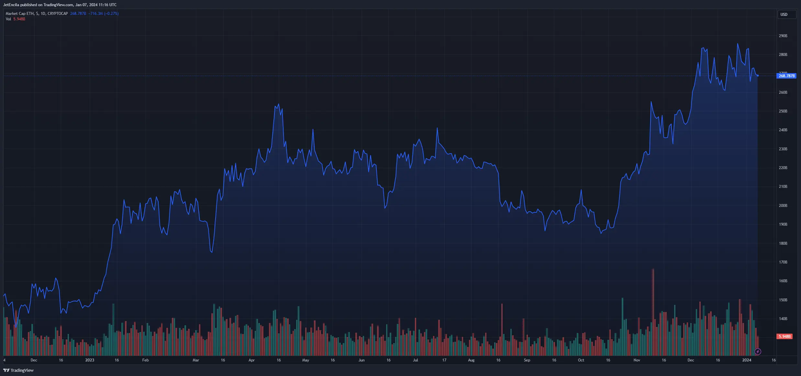Image resolution: width=801 pixels, height=376 pixels.
Task: Click the blue dot at line's end
Action: [x=758, y=76]
